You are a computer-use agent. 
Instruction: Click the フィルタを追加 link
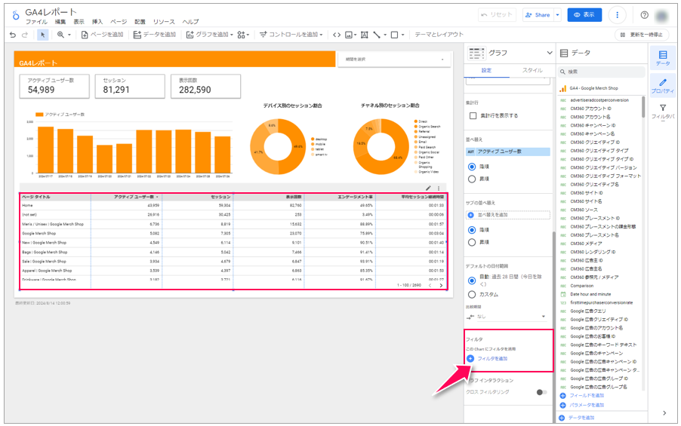(x=492, y=359)
